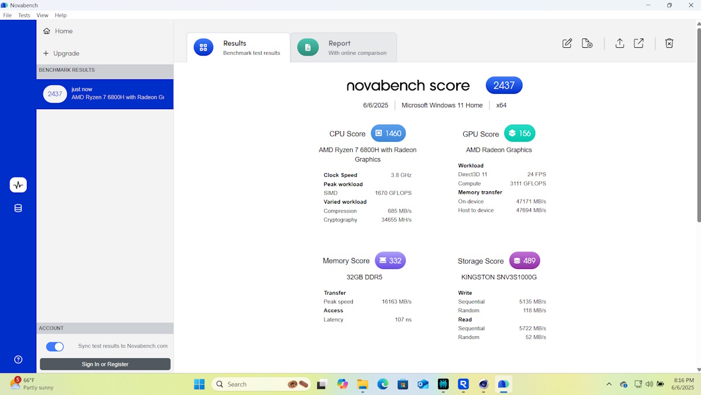Open Microsoft Edge from taskbar
This screenshot has width=701, height=395.
(383, 384)
